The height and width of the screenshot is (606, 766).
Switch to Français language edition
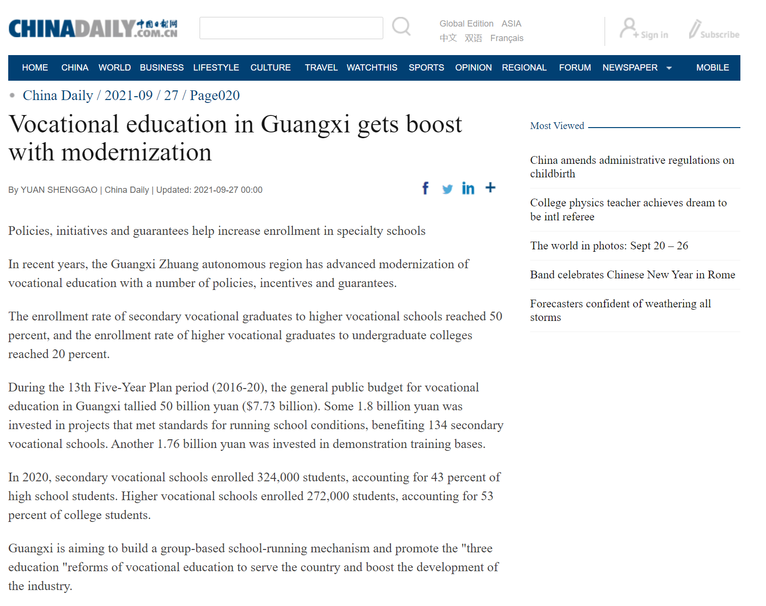pyautogui.click(x=506, y=38)
